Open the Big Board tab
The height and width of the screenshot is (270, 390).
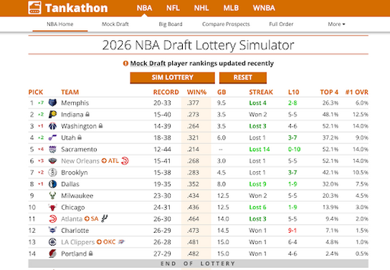point(171,24)
